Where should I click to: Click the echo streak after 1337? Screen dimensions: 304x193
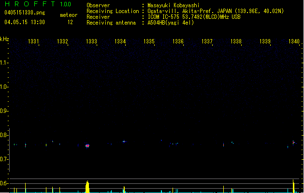click(x=224, y=145)
